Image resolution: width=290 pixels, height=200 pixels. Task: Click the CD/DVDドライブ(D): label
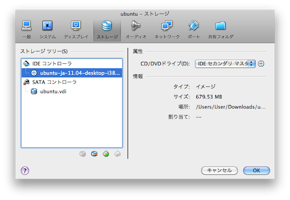(x=165, y=64)
